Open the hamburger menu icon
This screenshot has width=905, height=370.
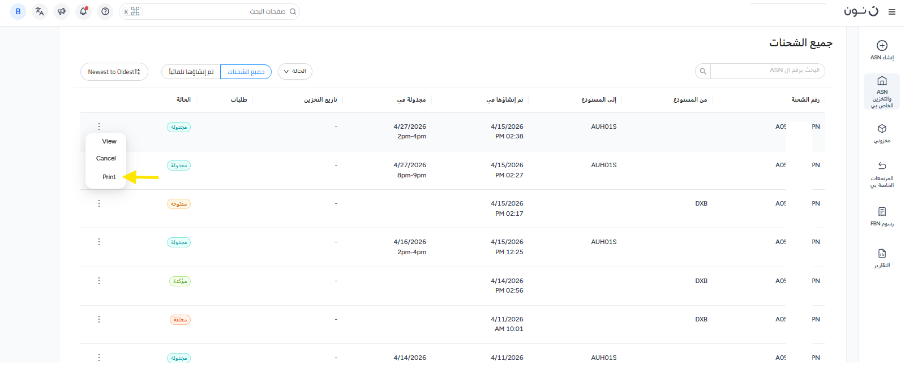[x=892, y=12]
